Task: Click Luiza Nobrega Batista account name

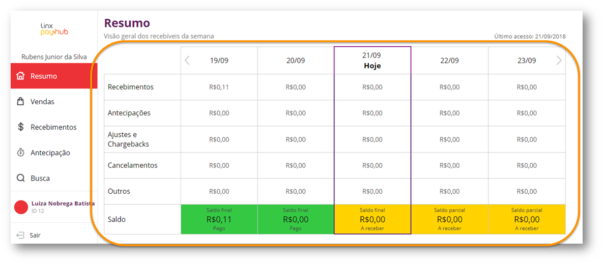Action: coord(63,203)
